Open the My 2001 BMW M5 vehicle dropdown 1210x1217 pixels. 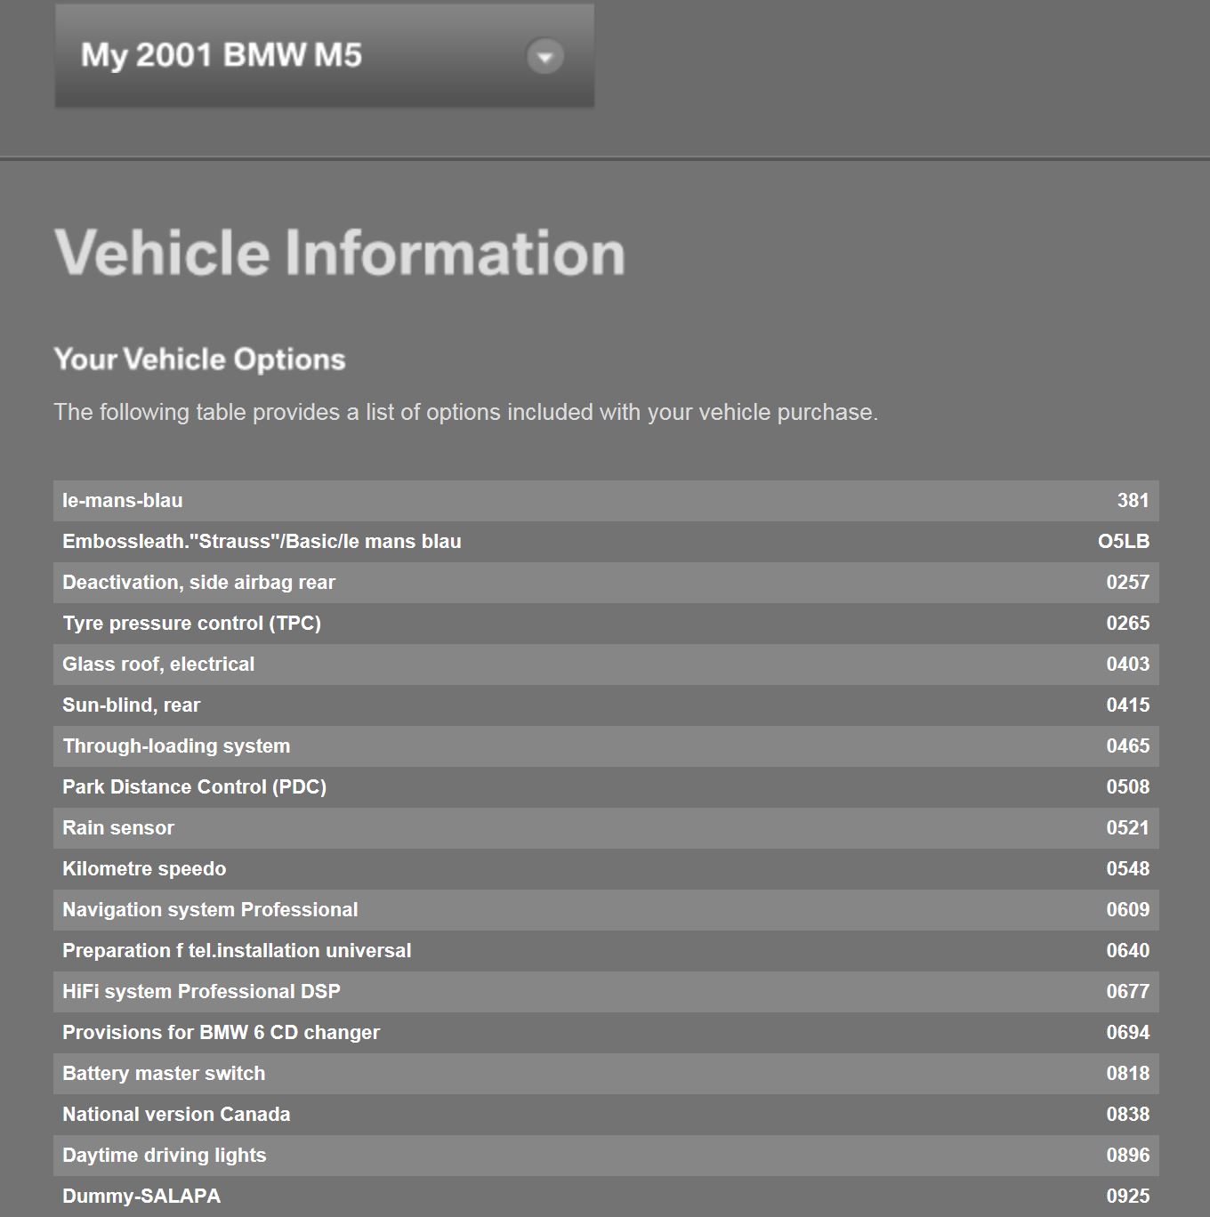(x=325, y=56)
